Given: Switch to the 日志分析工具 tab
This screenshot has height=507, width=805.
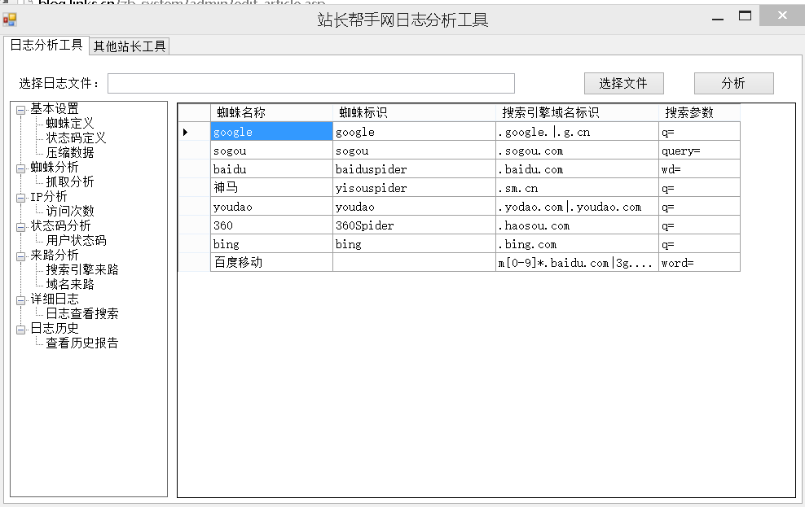Looking at the screenshot, I should point(46,45).
